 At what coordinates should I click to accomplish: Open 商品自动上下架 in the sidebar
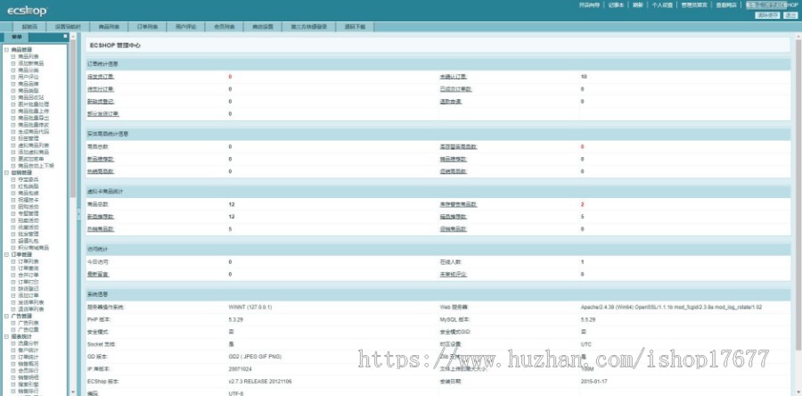36,166
